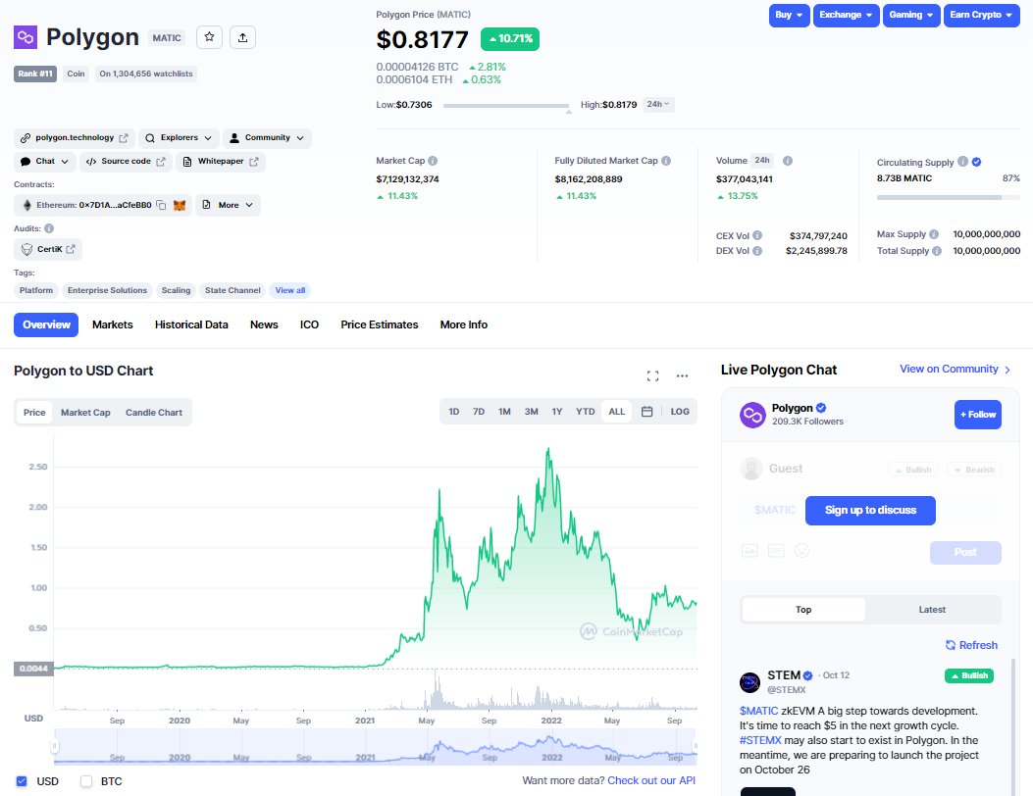
Task: Toggle LOG scale on the chart
Action: click(x=680, y=412)
